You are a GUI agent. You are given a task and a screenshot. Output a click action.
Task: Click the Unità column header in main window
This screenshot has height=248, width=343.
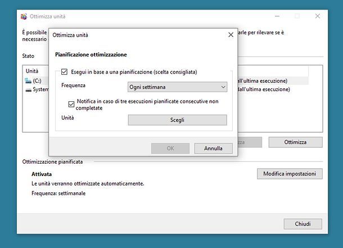click(32, 71)
